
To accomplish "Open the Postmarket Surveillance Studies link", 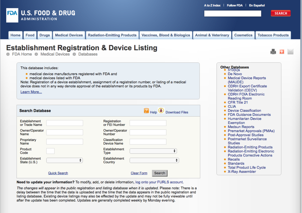I will point(247,141).
